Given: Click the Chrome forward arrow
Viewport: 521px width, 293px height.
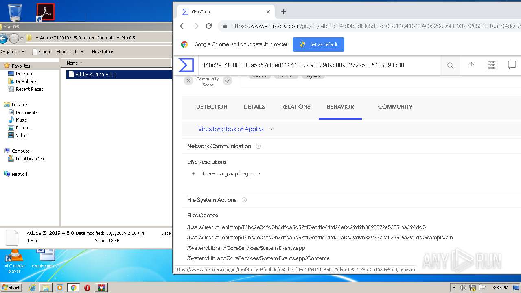Looking at the screenshot, I should pyautogui.click(x=196, y=26).
